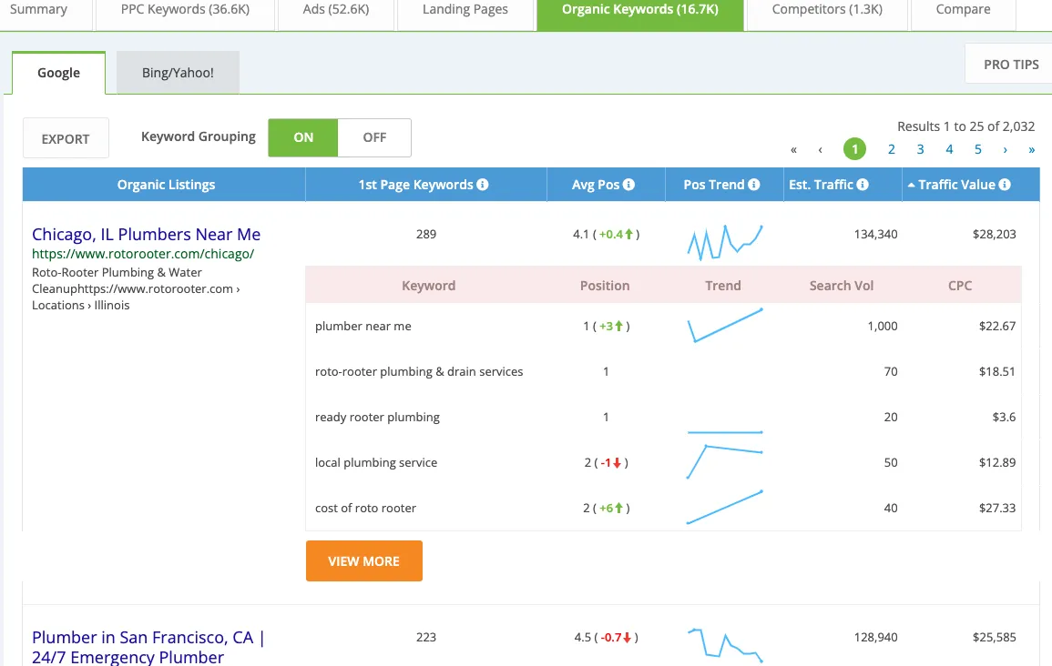The width and height of the screenshot is (1052, 666).
Task: Click the Trend sub-table header
Action: [x=723, y=286]
